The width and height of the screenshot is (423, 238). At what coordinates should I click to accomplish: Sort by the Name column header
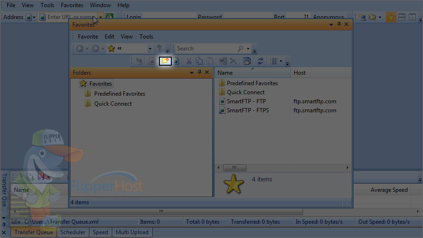pyautogui.click(x=253, y=72)
